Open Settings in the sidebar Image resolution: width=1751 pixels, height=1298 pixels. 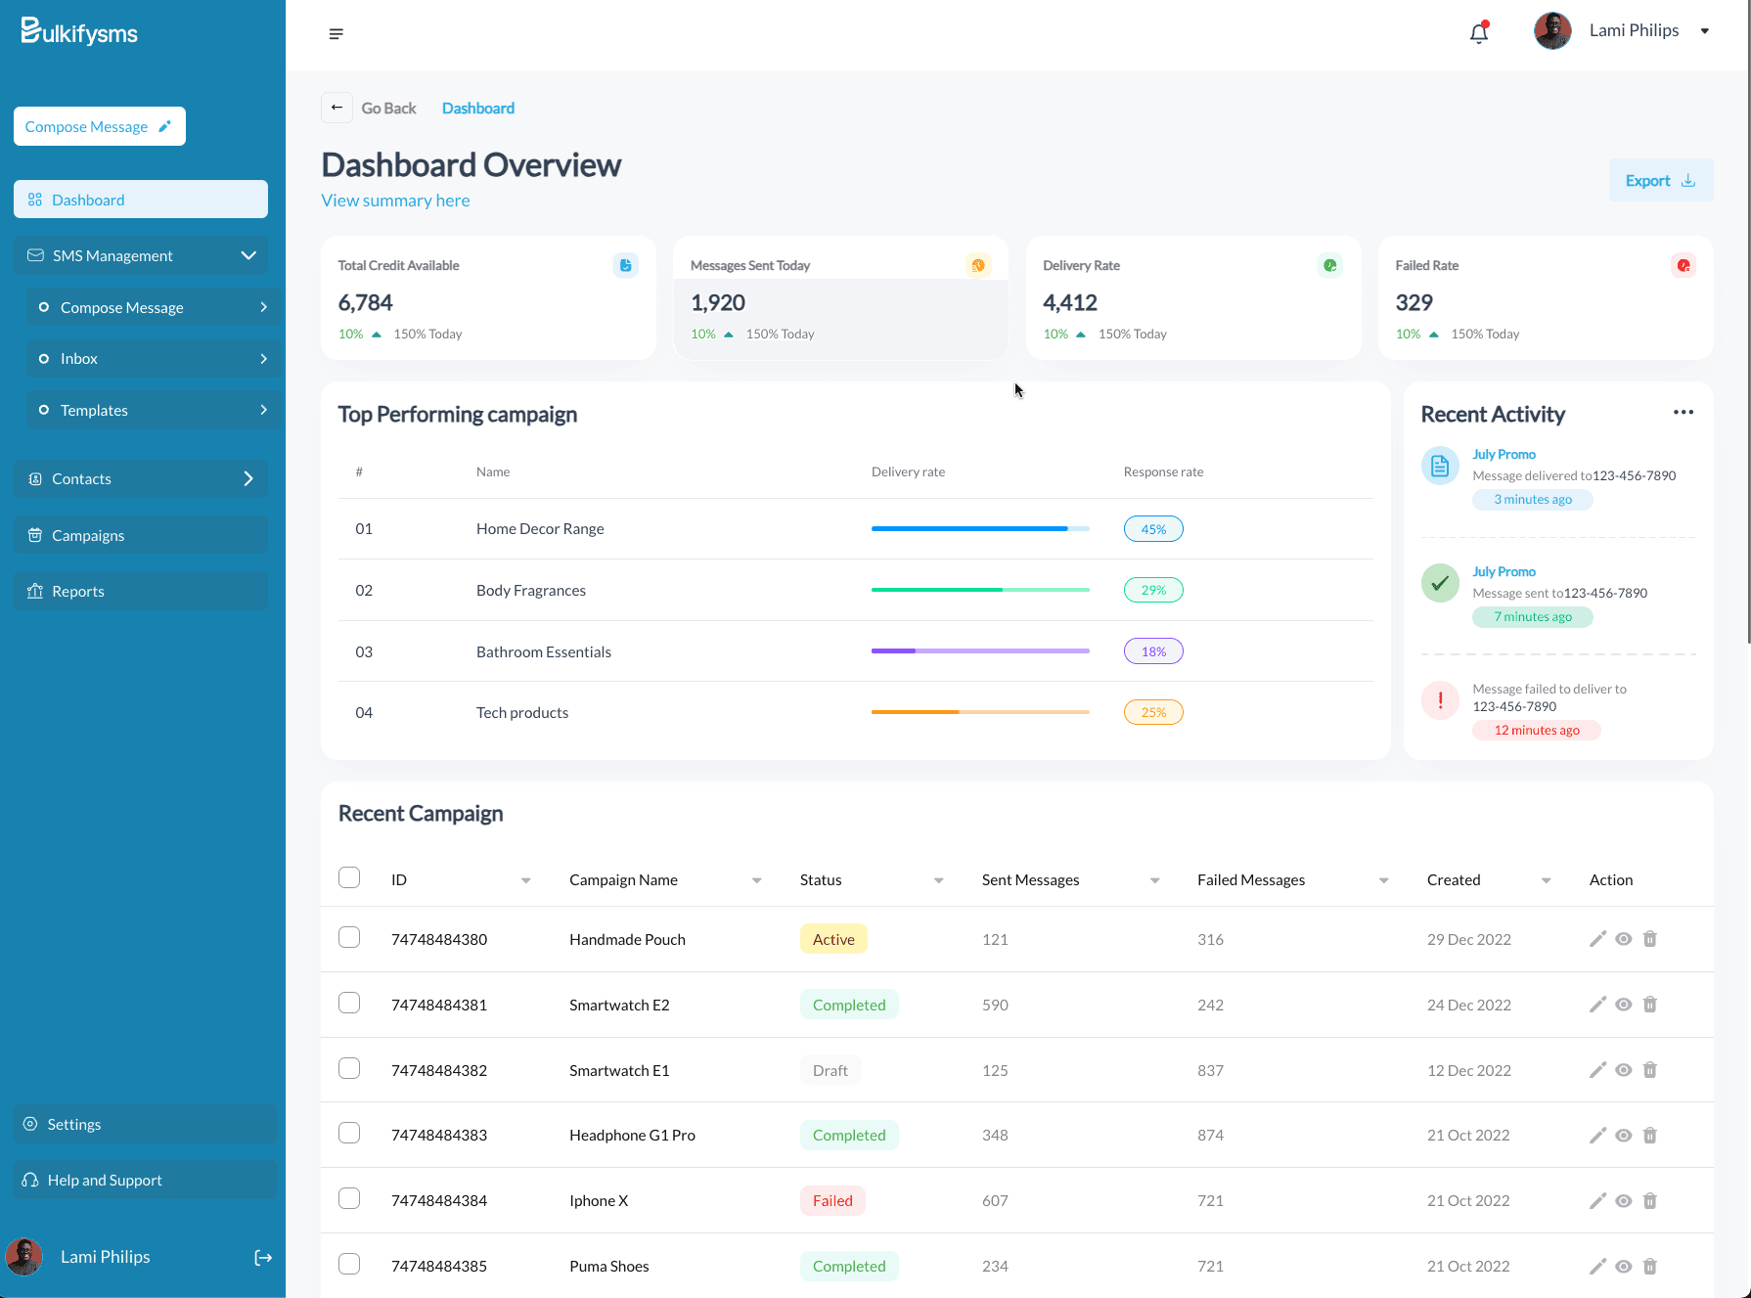coord(145,1125)
